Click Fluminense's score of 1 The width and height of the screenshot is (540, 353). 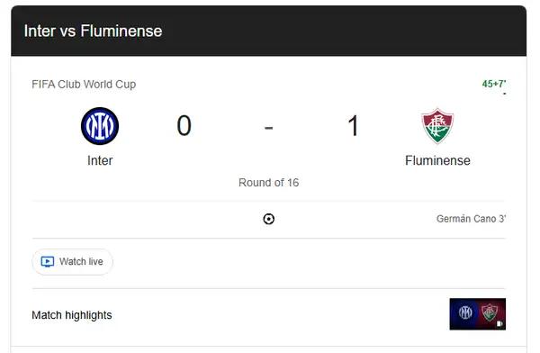click(x=354, y=125)
